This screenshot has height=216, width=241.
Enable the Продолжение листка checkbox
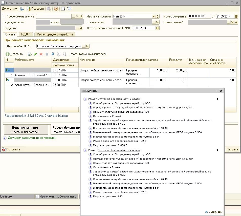point(5,16)
